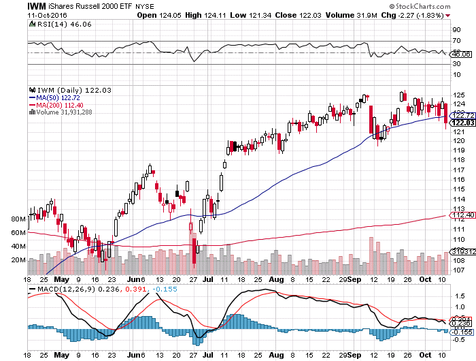Click the blue -0.155 MACD histogram value in legend
Screen dimensions: 476x361
165,289
